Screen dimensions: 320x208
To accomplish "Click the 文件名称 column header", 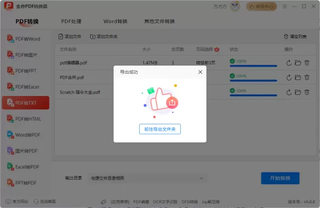I will [68, 49].
